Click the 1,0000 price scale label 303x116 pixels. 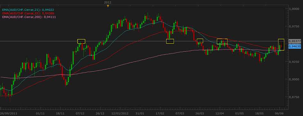(295, 9)
